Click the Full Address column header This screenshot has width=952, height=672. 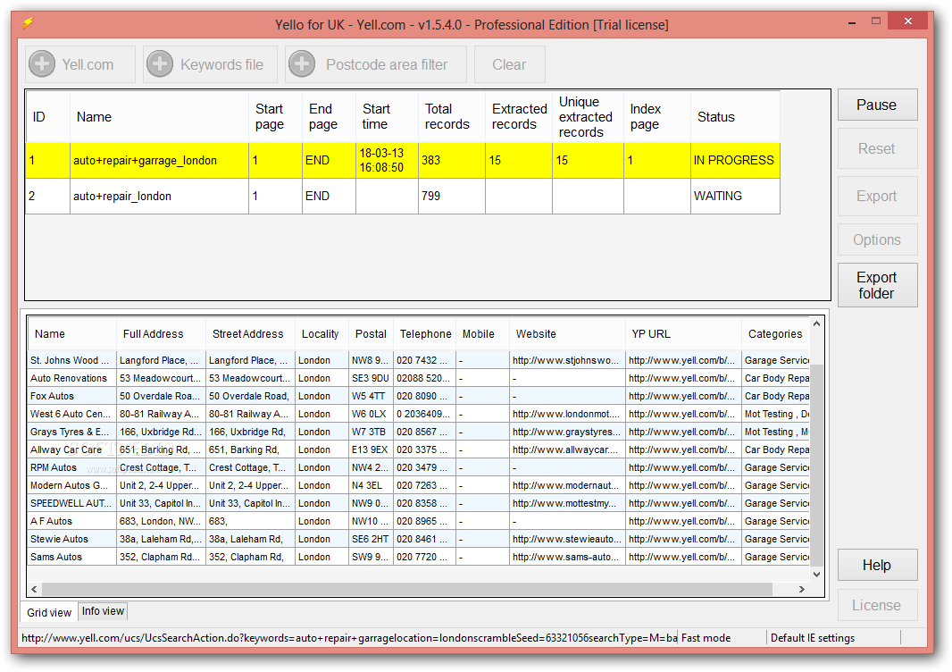click(161, 334)
